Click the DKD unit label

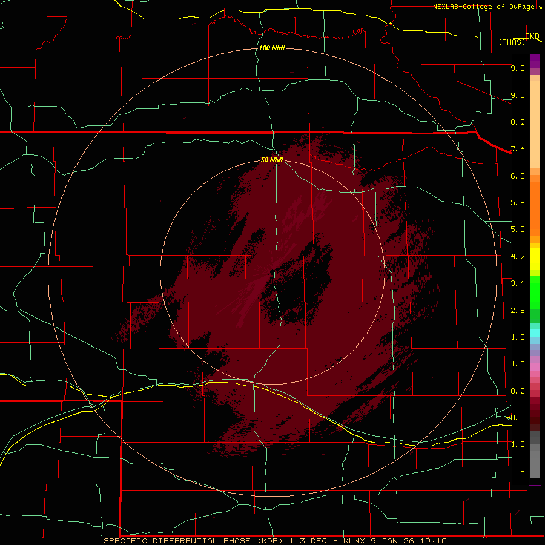click(x=532, y=36)
